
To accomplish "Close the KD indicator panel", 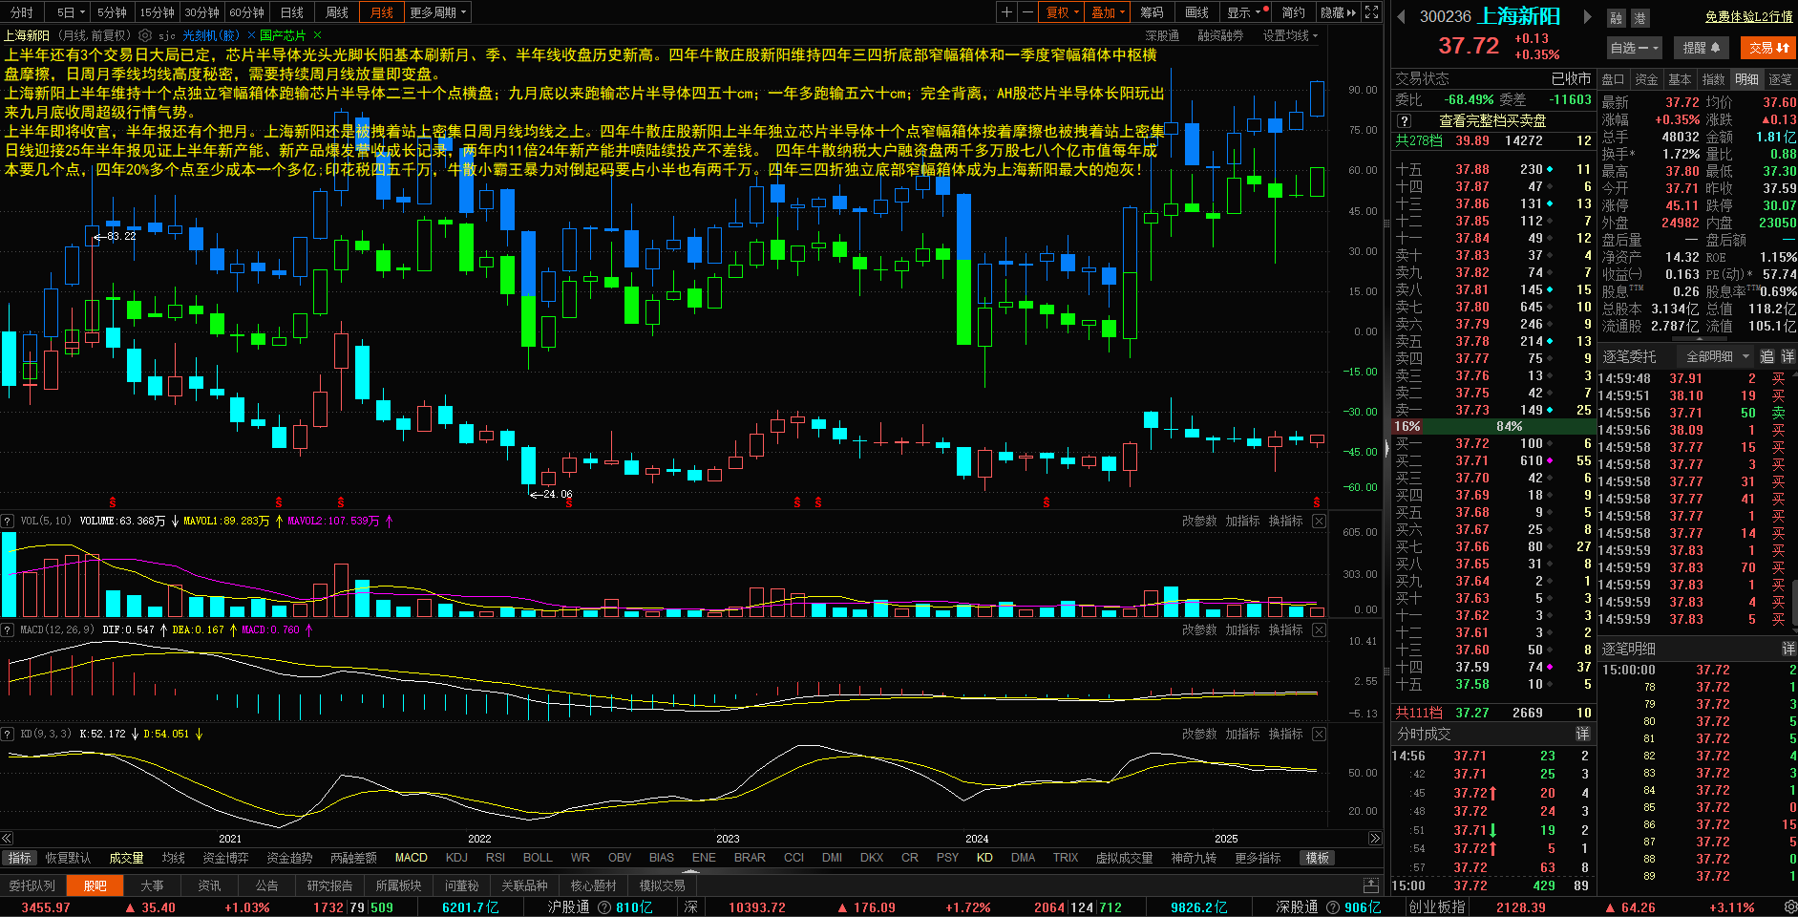I will [x=1319, y=734].
